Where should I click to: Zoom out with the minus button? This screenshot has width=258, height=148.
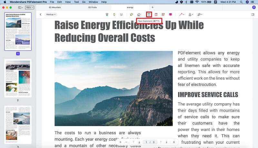point(126,142)
